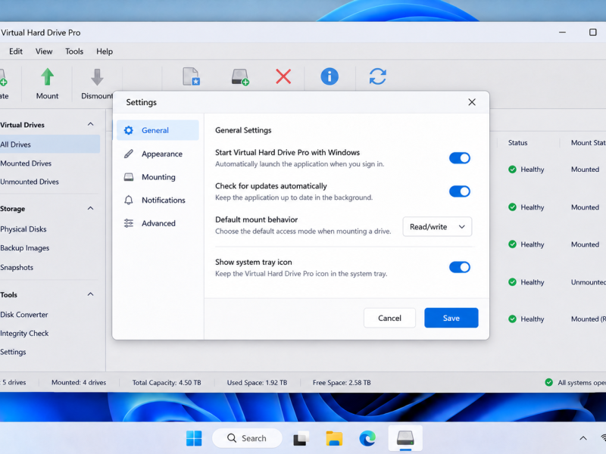Click the Mount Status column header
Screen dimensions: 606x454
click(589, 143)
